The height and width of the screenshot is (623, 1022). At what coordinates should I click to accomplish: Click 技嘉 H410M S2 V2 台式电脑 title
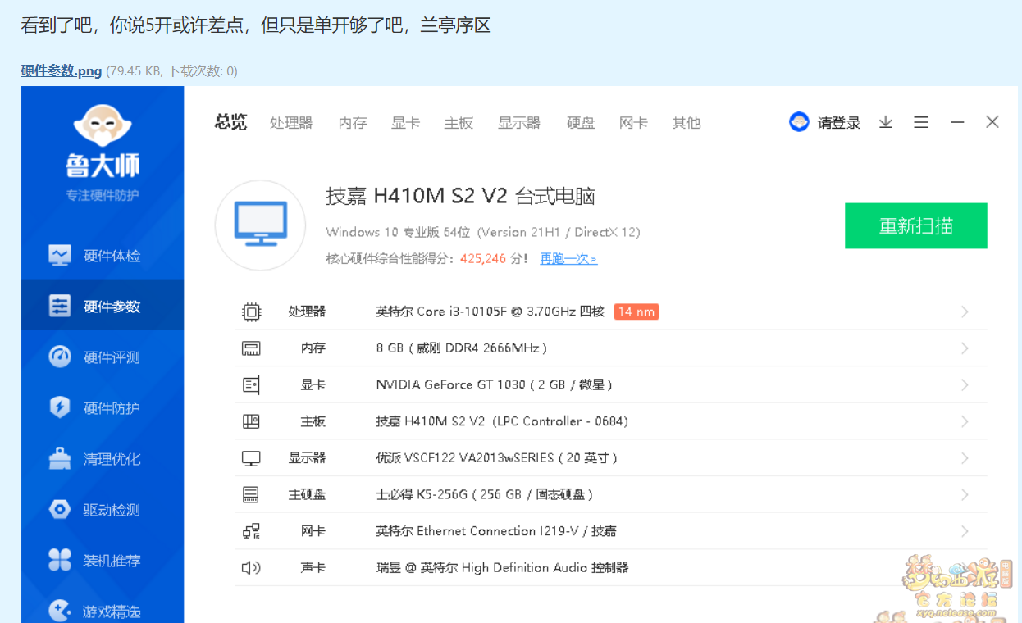461,197
